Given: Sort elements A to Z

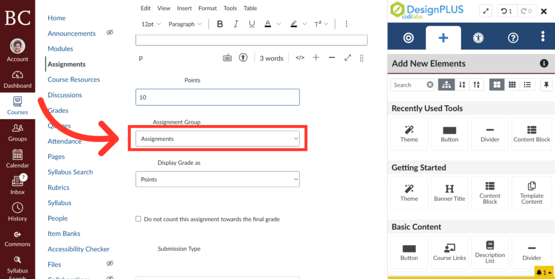Looking at the screenshot, I should click(x=462, y=85).
